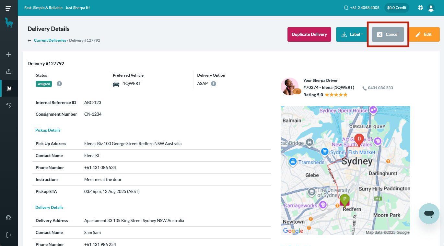Open delivery history clock icon
Image resolution: width=444 pixels, height=246 pixels.
(x=9, y=105)
